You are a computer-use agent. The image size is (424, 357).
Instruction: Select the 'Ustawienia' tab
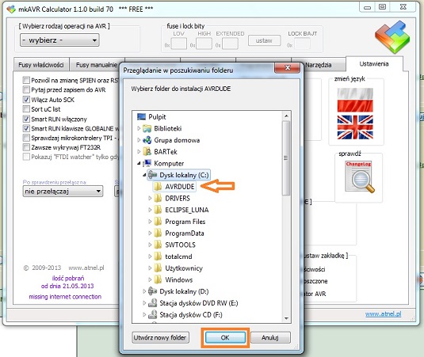[x=374, y=64]
